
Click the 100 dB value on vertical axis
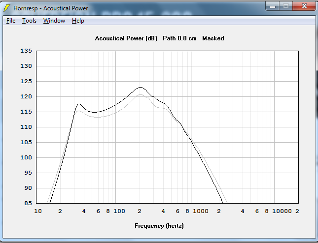26,157
